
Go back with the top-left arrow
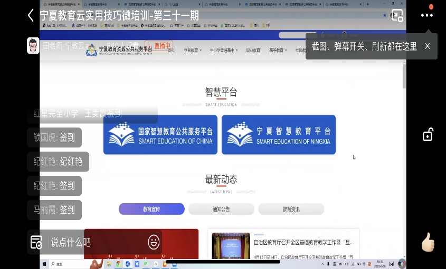pyautogui.click(x=31, y=15)
